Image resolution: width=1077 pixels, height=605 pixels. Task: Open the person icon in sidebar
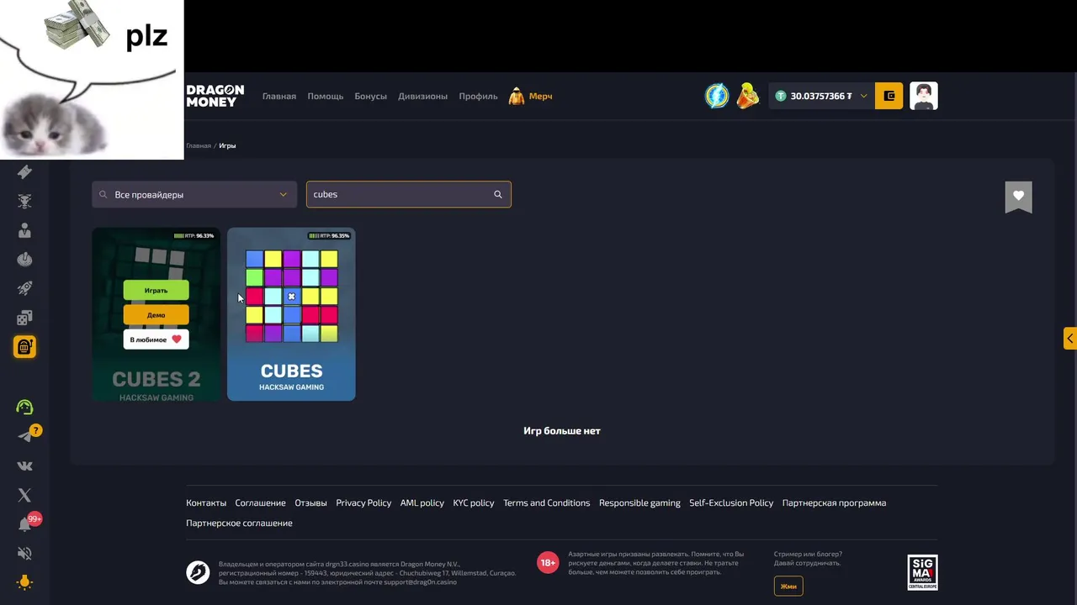(x=24, y=230)
